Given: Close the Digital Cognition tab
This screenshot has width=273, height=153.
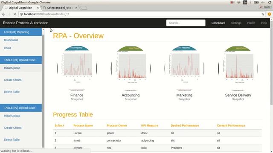Looking at the screenshot, I should [x=38, y=8].
